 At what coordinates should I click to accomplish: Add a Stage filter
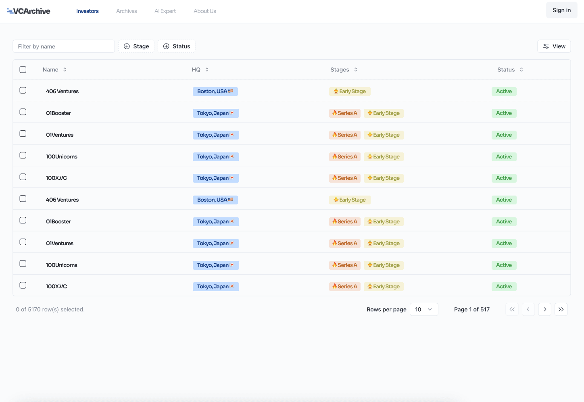point(136,46)
